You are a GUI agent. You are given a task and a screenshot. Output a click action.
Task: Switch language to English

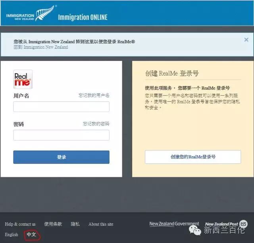(12, 234)
